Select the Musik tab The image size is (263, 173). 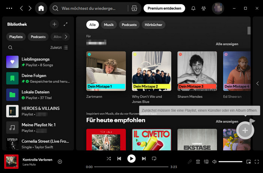[x=109, y=25]
